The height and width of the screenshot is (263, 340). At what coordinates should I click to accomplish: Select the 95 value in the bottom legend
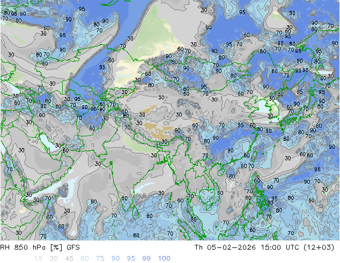click(x=131, y=259)
